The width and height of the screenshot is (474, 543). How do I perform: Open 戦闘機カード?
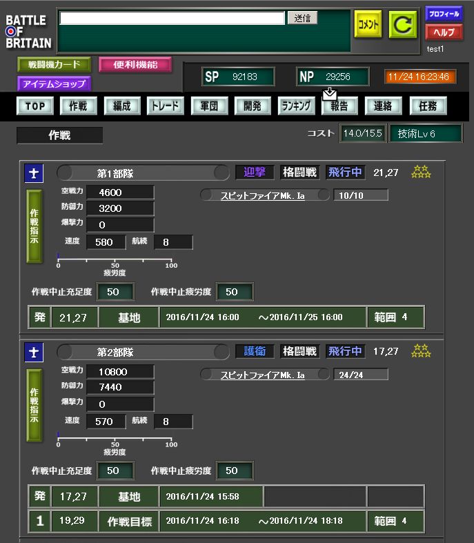click(x=54, y=64)
